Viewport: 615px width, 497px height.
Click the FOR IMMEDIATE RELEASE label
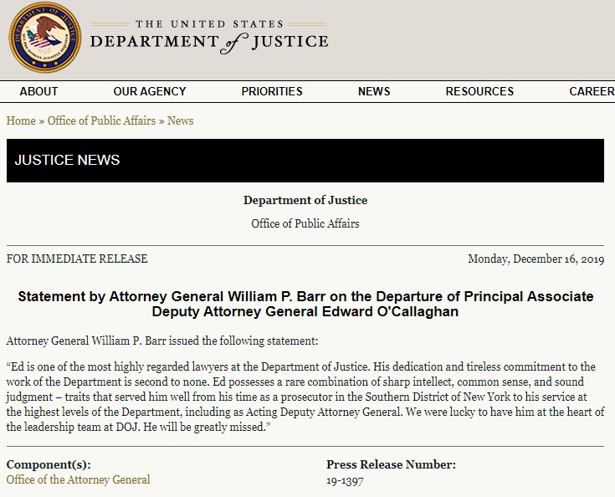77,259
